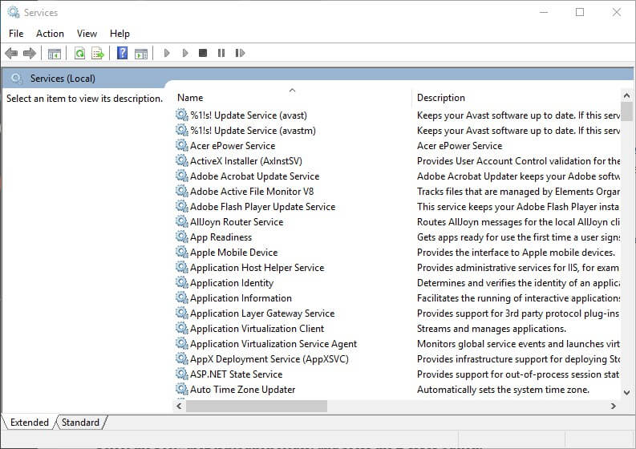Image resolution: width=636 pixels, height=449 pixels.
Task: Click the second play arrow toolbar icon
Action: (x=185, y=53)
